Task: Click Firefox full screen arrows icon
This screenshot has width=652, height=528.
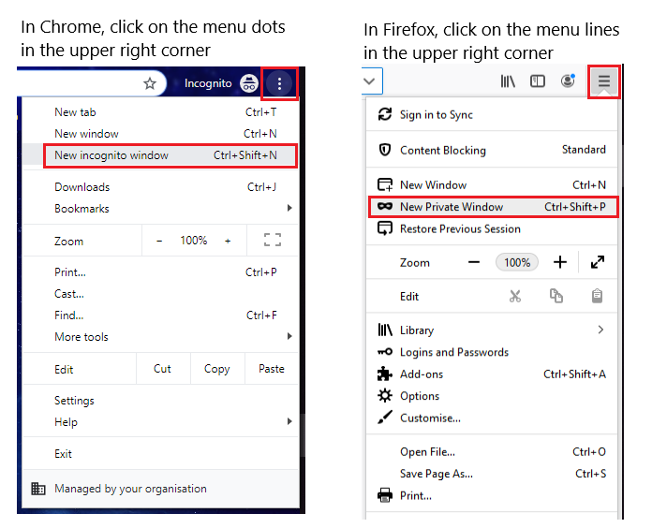Action: point(598,262)
